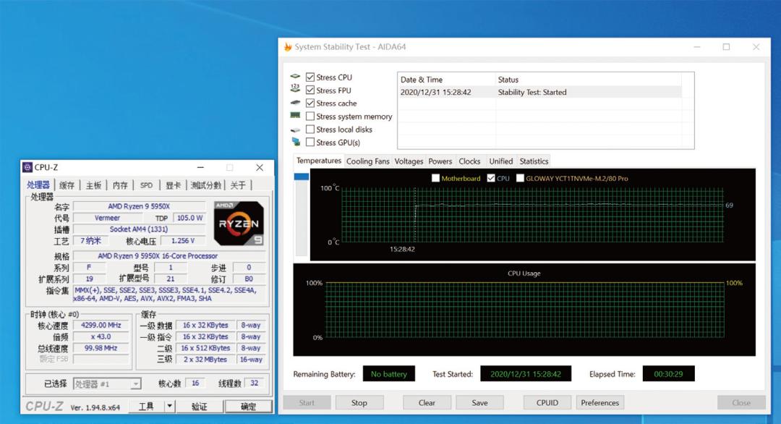Enable Stress system memory checkbox

point(310,116)
